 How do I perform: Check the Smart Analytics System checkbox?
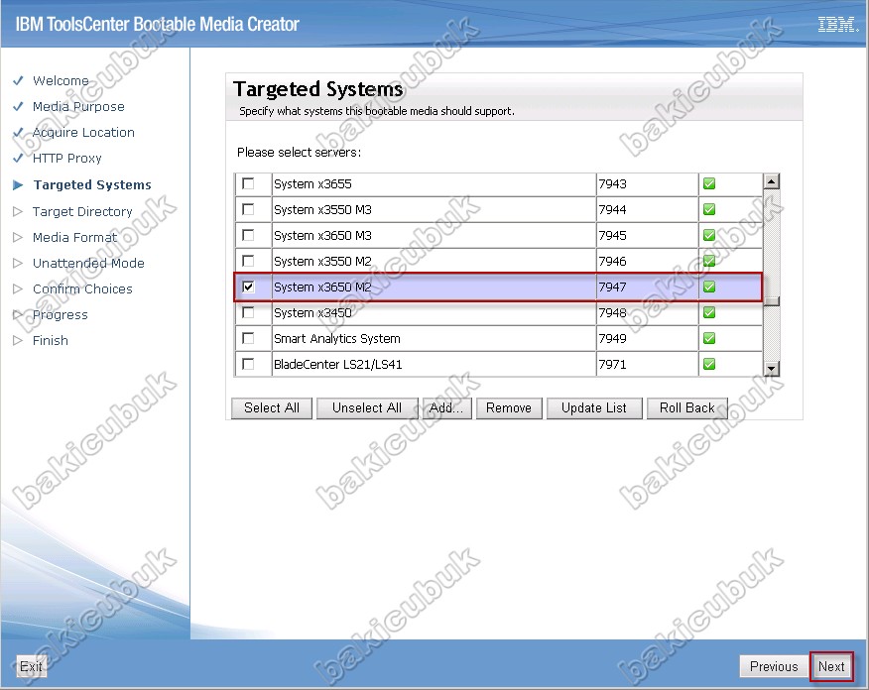[248, 338]
